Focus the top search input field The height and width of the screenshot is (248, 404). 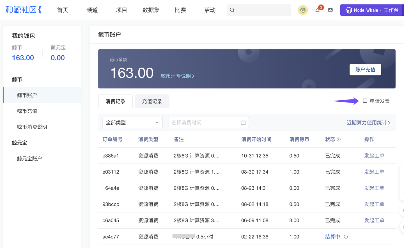[x=259, y=10]
